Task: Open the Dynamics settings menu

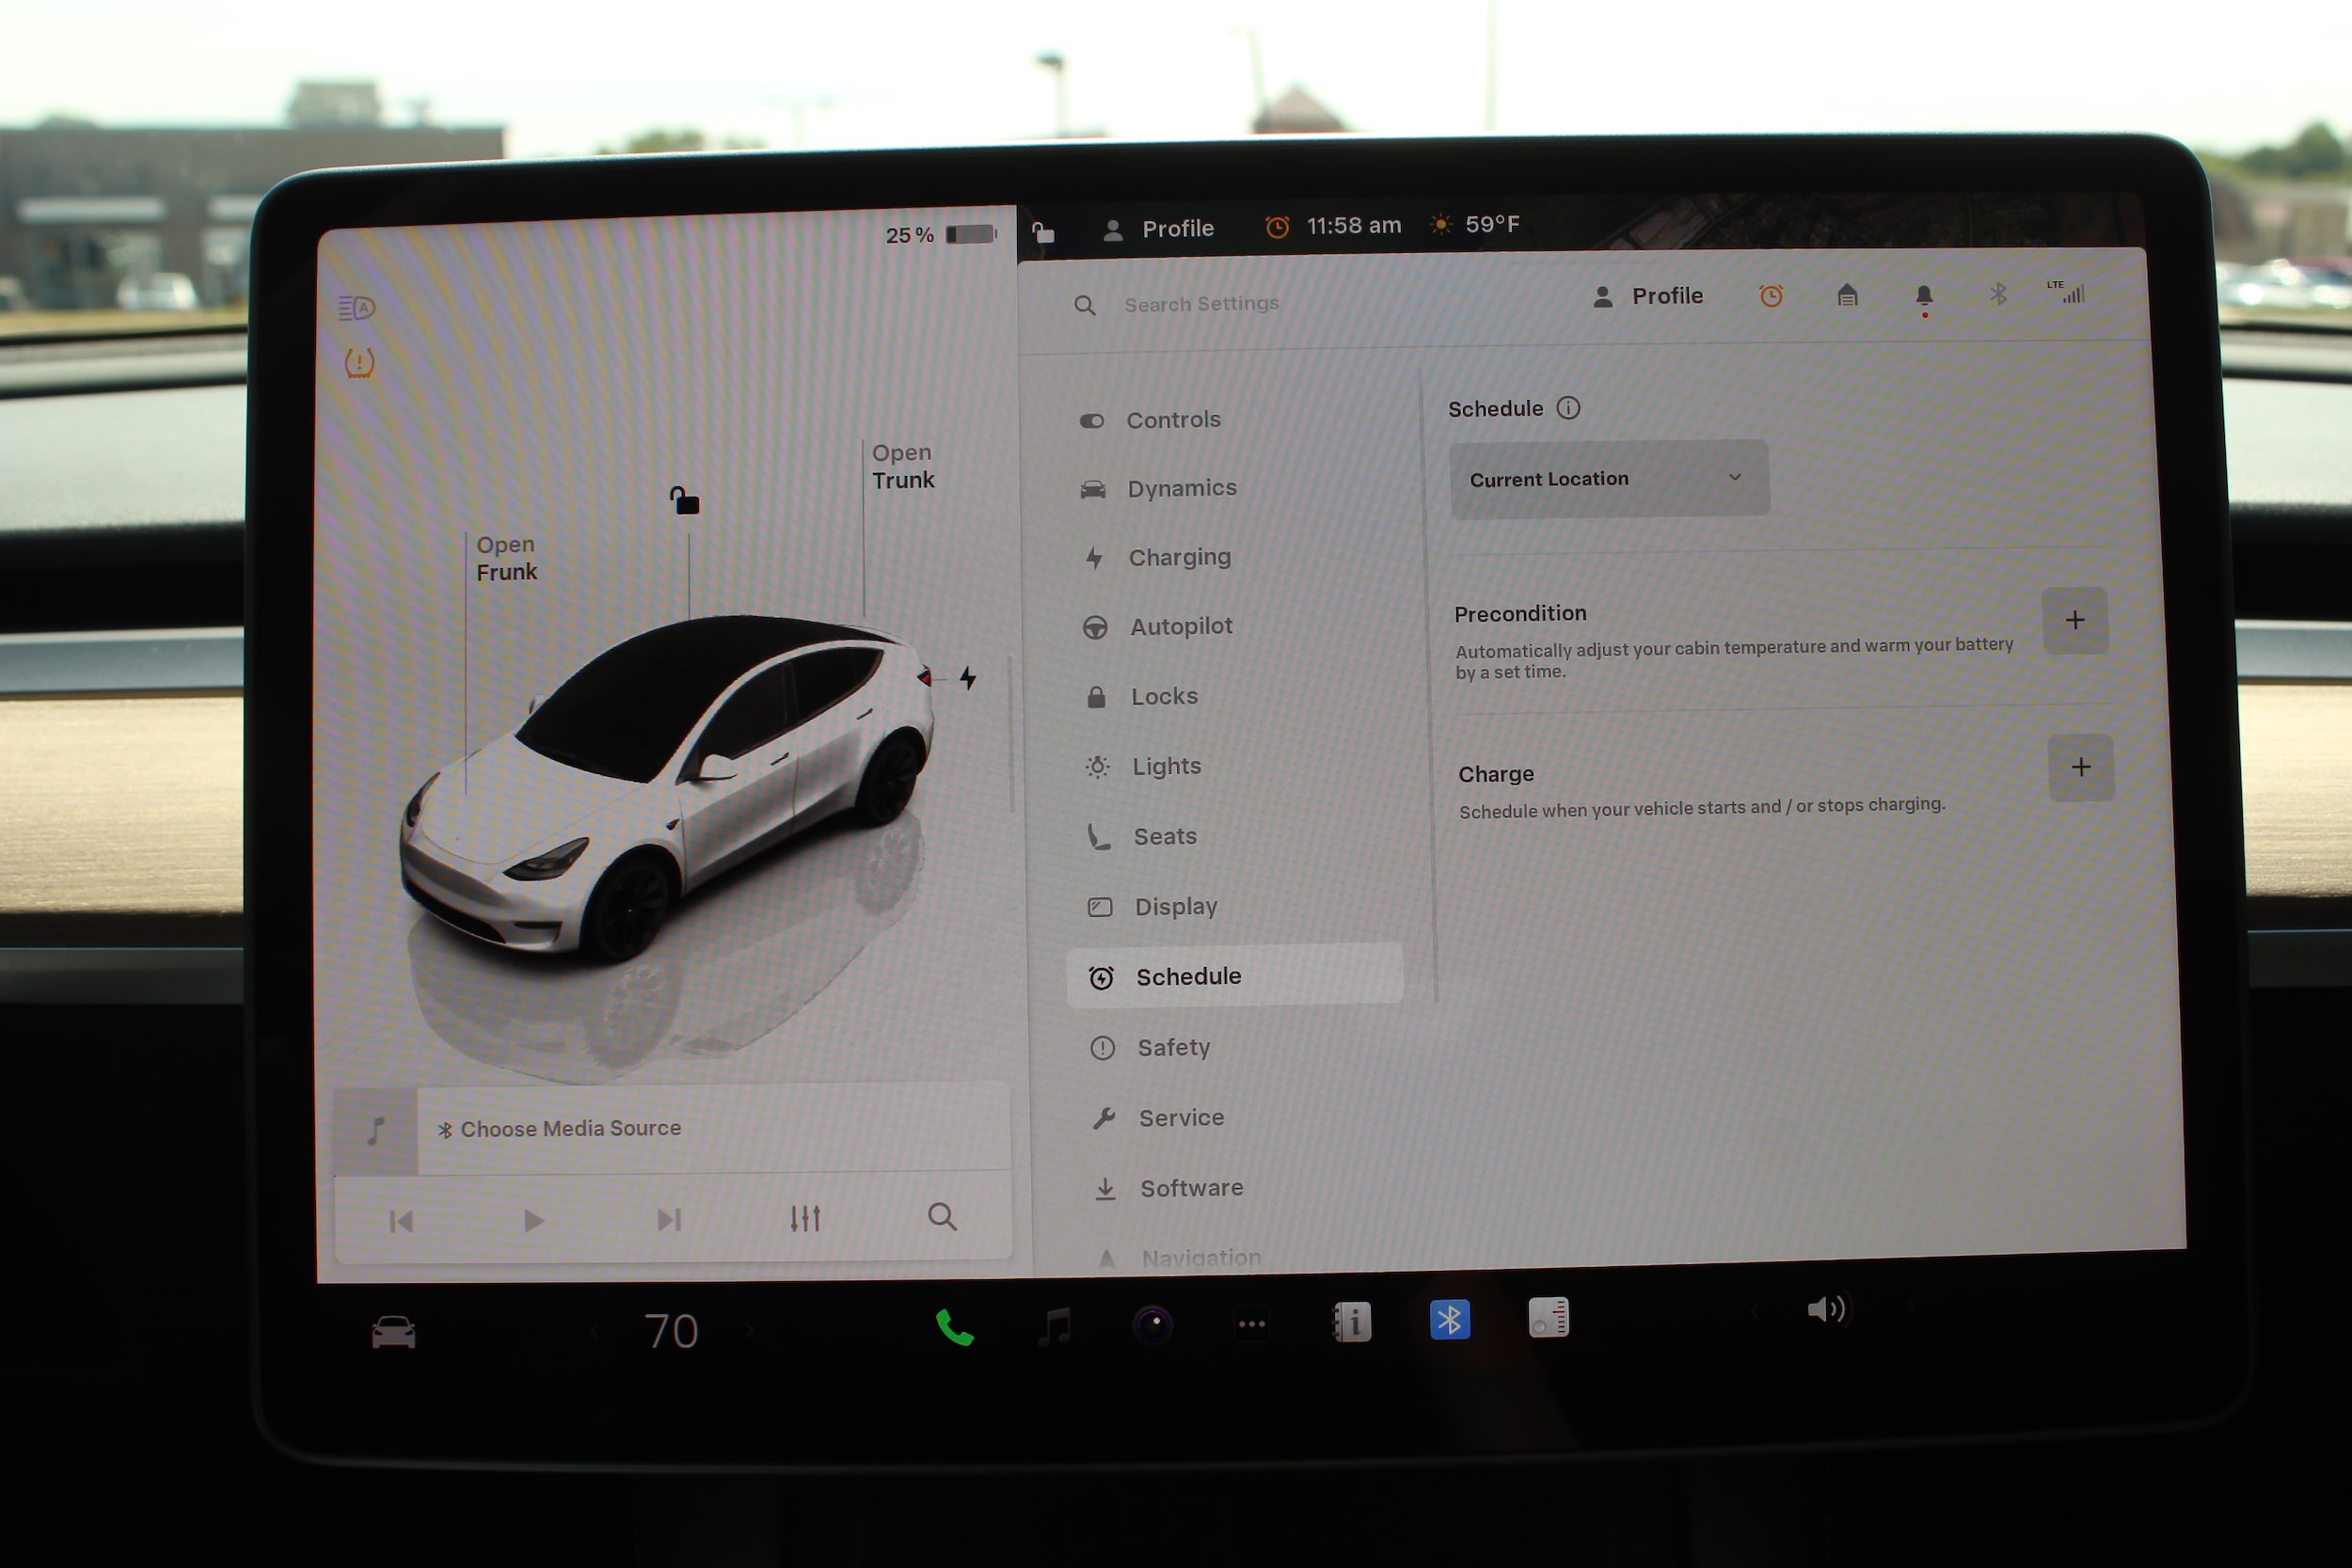Action: click(x=1158, y=488)
